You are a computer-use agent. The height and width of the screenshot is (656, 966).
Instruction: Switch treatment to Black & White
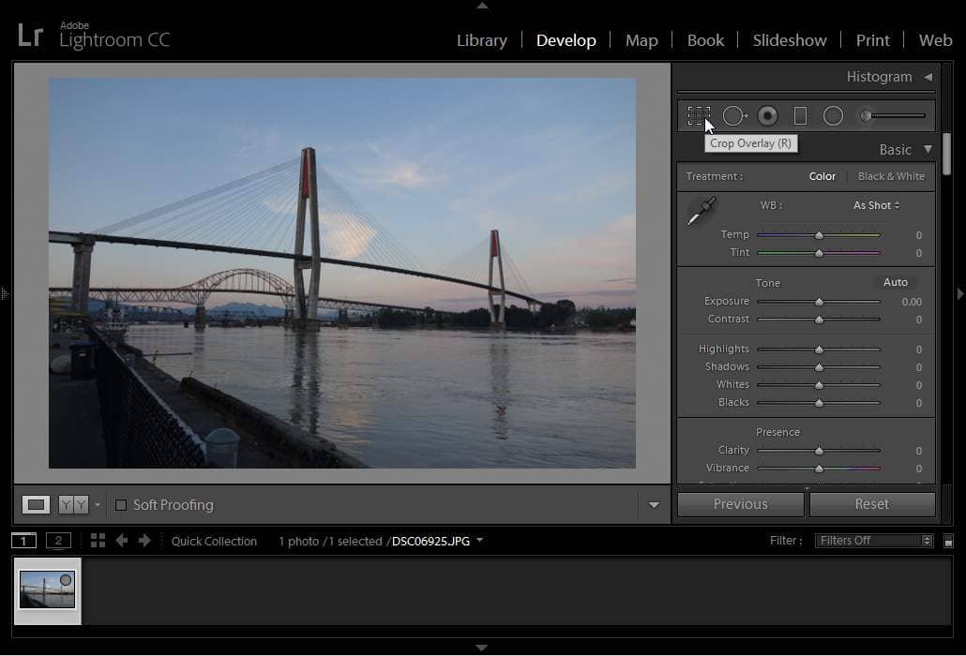pos(890,176)
